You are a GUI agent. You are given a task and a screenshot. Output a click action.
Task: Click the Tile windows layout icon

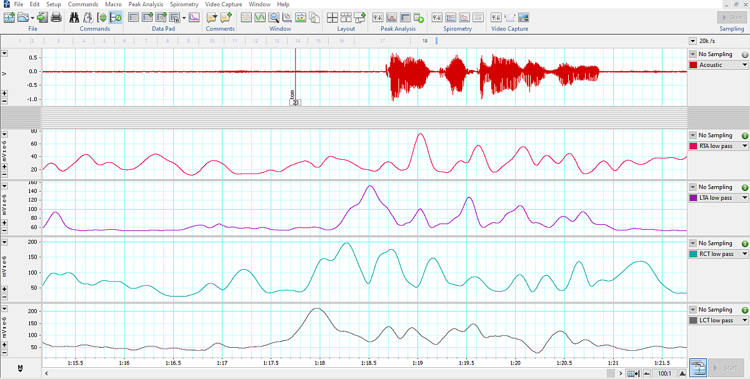[x=332, y=17]
